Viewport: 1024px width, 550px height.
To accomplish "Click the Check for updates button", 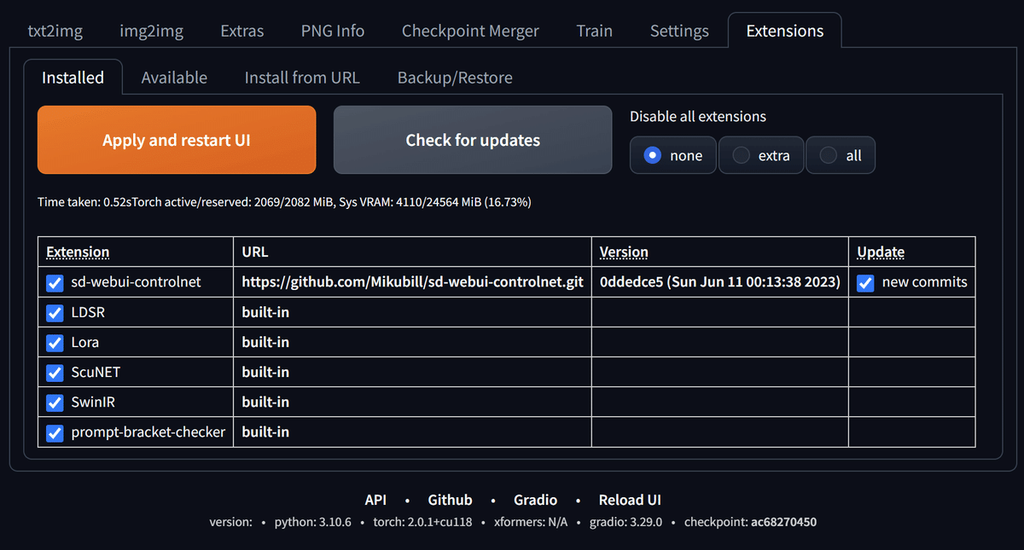I will tap(472, 139).
